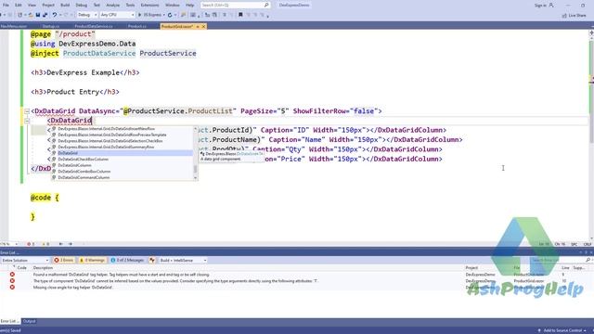
Task: Click the editor warning count indicator
Action: click(45, 244)
